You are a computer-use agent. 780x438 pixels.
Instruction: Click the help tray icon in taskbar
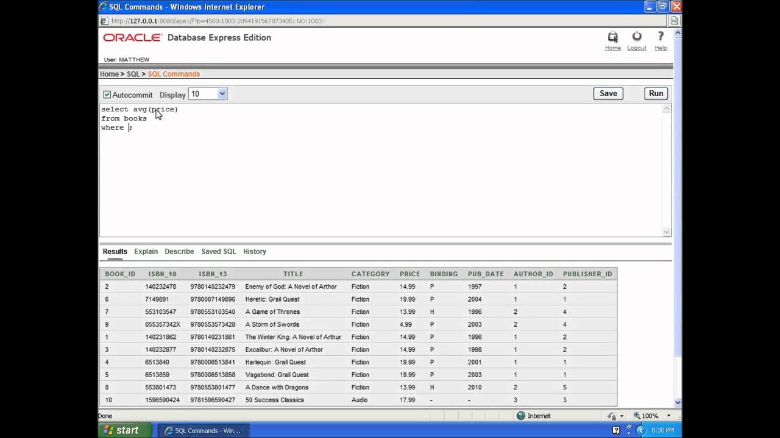click(x=616, y=431)
